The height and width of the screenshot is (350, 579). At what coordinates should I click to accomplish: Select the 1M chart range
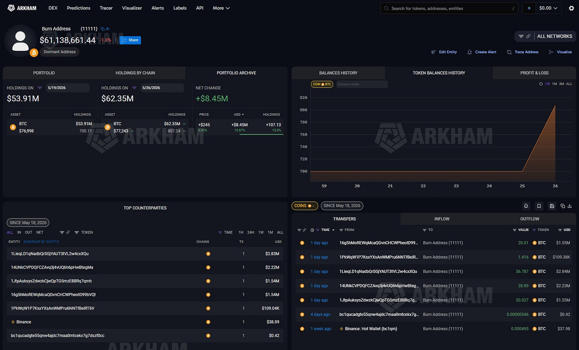tap(554, 84)
